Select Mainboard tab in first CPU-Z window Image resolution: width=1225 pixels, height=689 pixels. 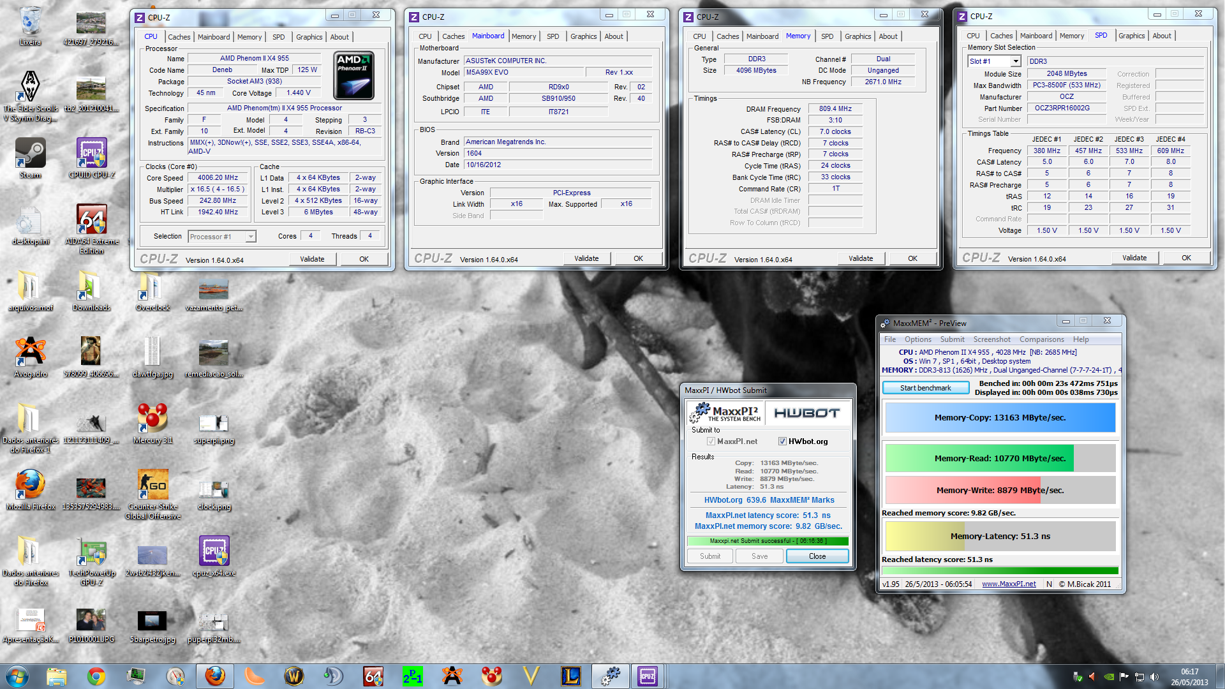pos(213,37)
